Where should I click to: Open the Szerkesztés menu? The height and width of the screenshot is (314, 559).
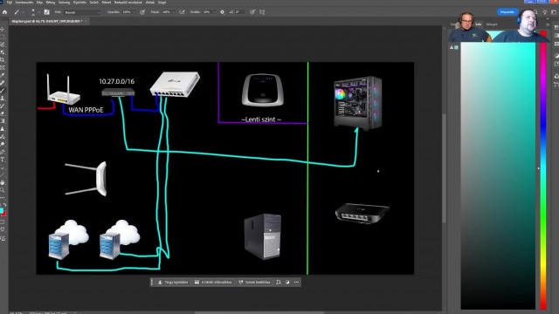pos(24,2)
